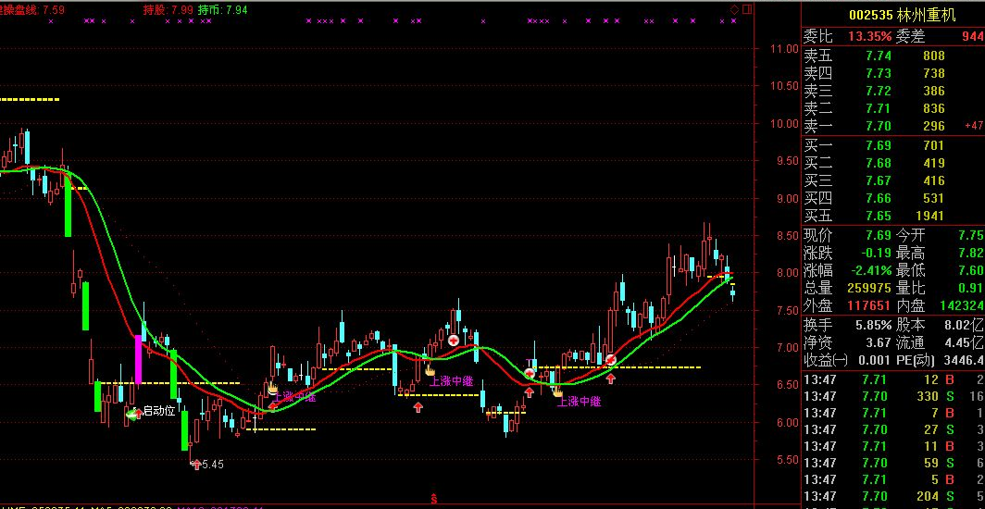Click the red up arrow under the last red-cross circle
Image resolution: width=985 pixels, height=509 pixels.
[611, 378]
